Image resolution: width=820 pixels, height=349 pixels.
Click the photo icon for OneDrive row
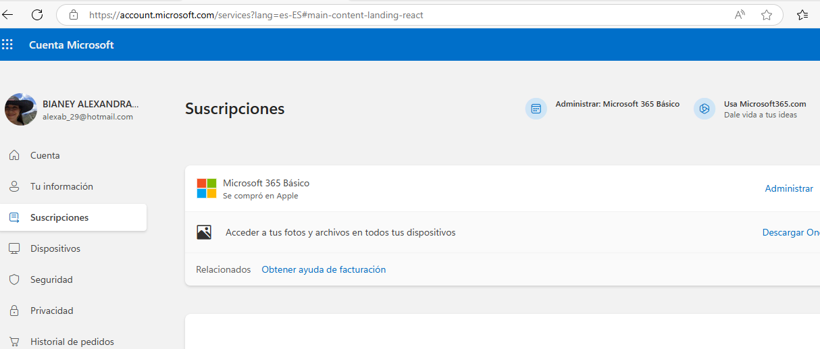(204, 232)
